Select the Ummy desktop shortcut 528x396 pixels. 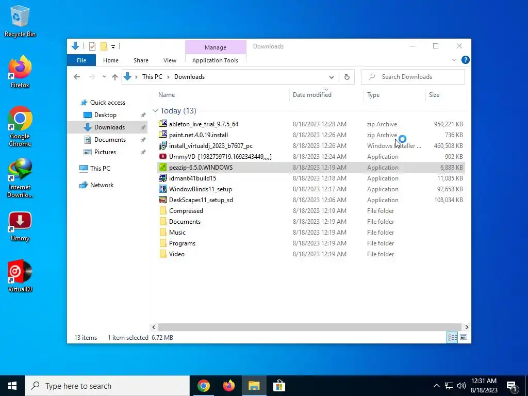[x=20, y=226]
